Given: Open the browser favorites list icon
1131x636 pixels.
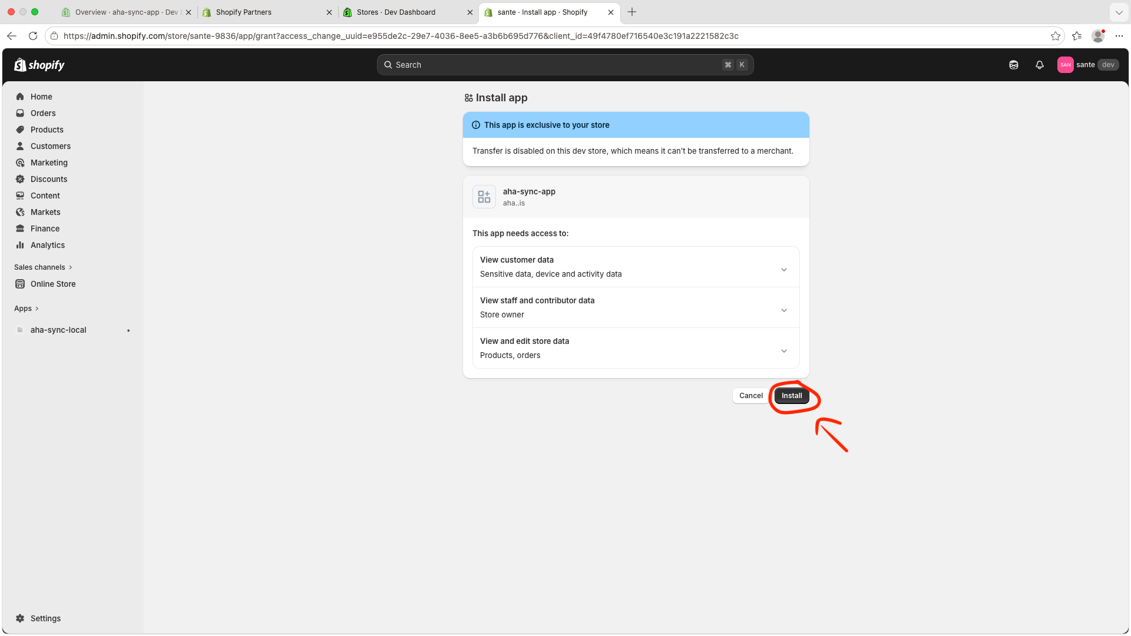Looking at the screenshot, I should click(1077, 36).
